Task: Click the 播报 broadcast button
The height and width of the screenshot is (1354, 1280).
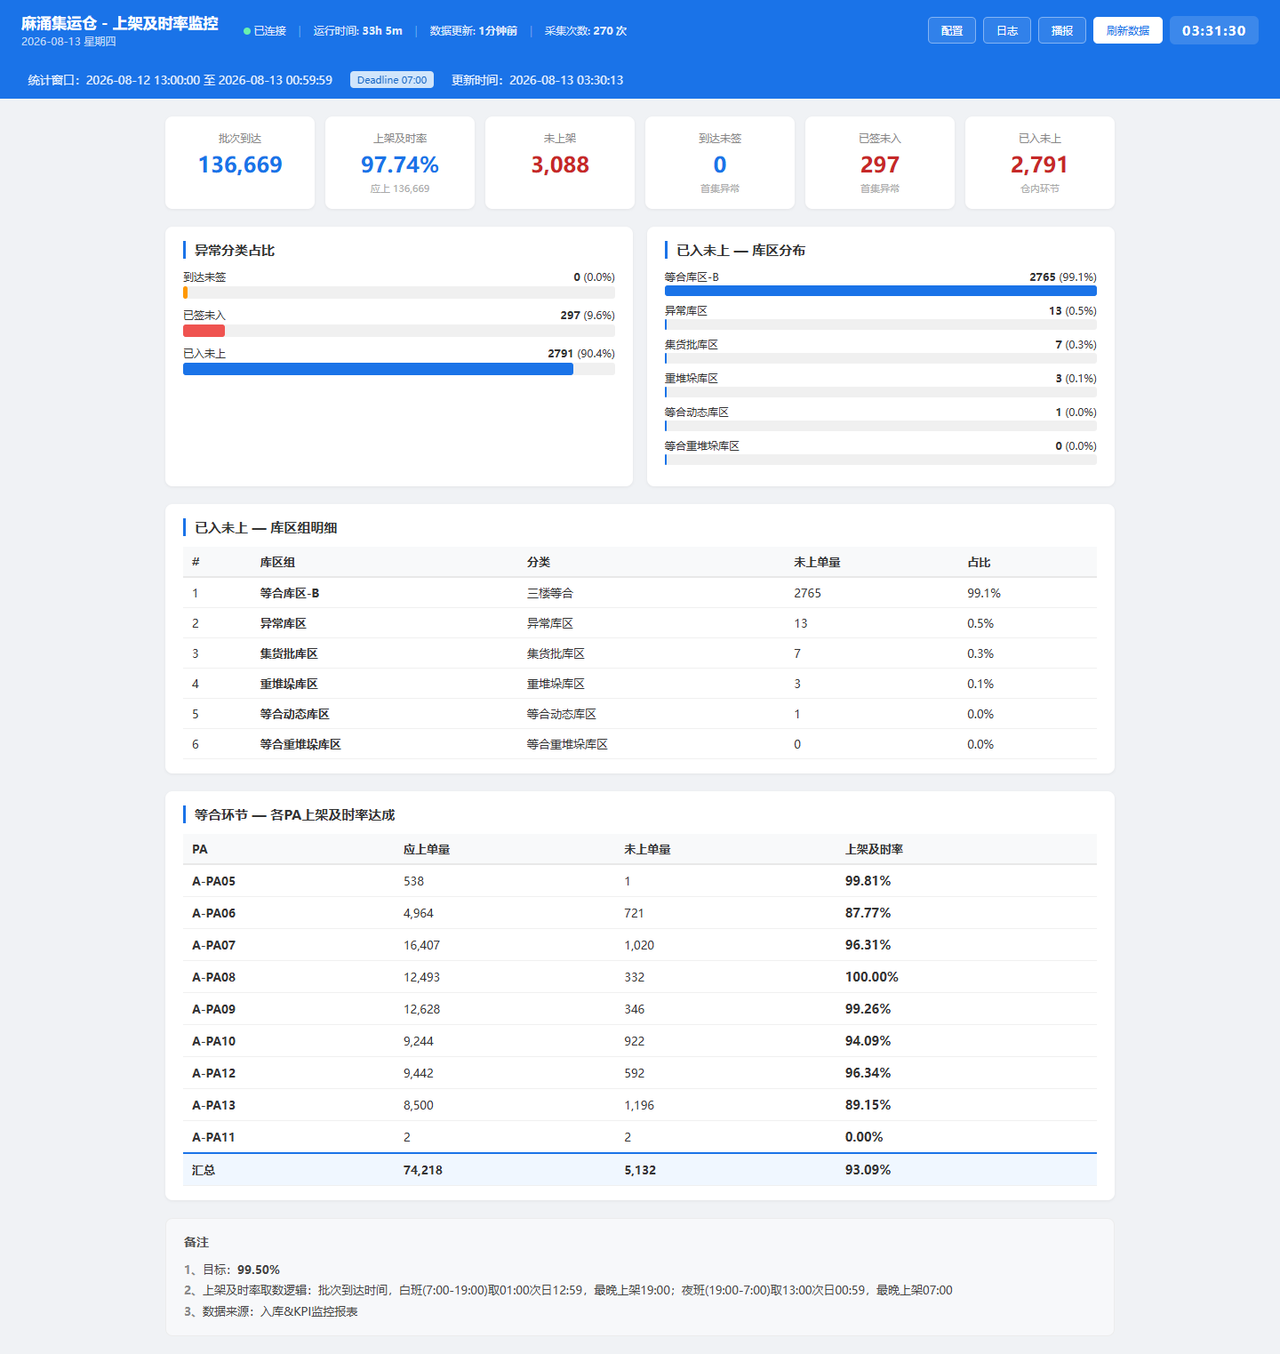Action: tap(1062, 30)
